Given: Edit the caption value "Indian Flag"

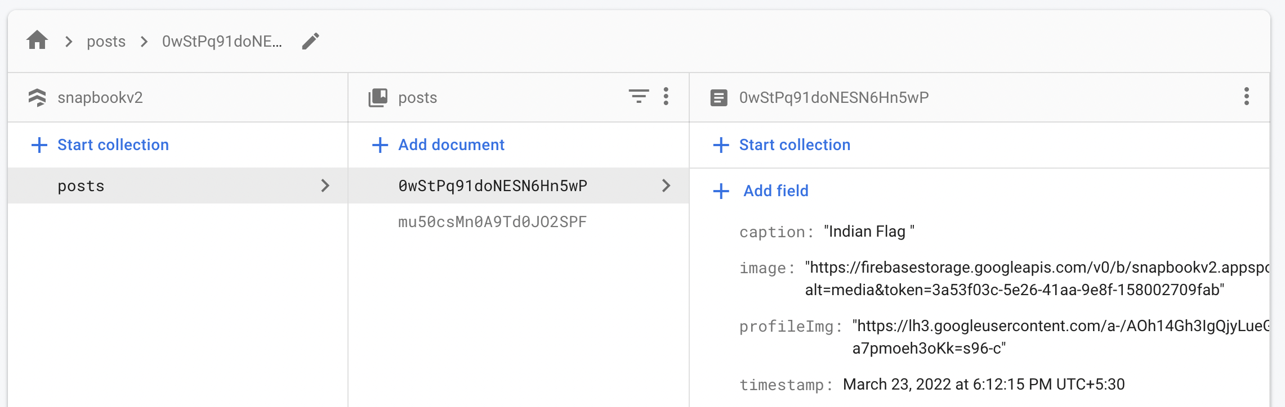Looking at the screenshot, I should pyautogui.click(x=869, y=232).
